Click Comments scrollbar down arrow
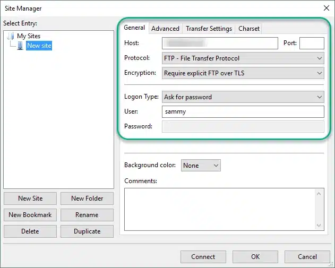The height and width of the screenshot is (268, 335). tap(319, 226)
